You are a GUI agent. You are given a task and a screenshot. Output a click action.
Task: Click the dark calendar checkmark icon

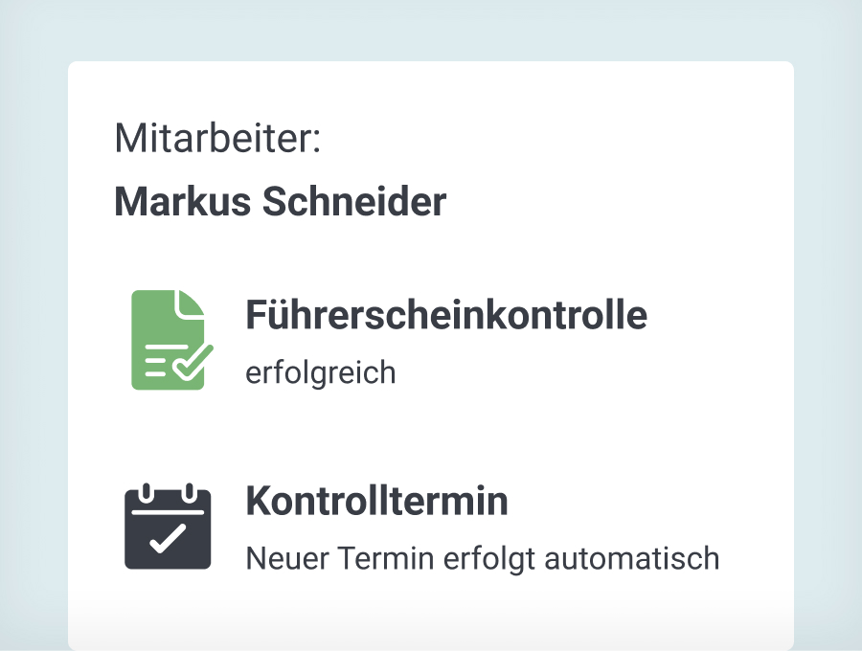(168, 528)
